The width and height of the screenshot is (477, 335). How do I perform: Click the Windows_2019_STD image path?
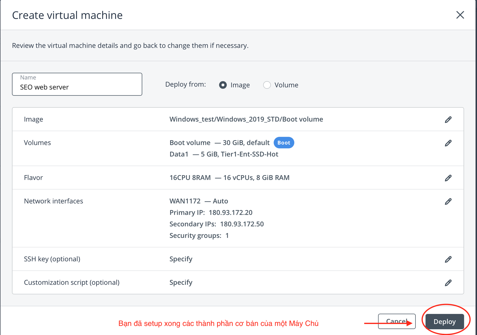click(x=246, y=119)
